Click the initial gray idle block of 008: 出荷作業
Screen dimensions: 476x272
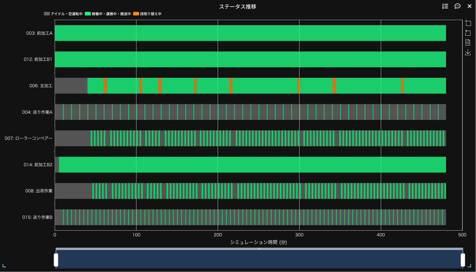pos(73,191)
